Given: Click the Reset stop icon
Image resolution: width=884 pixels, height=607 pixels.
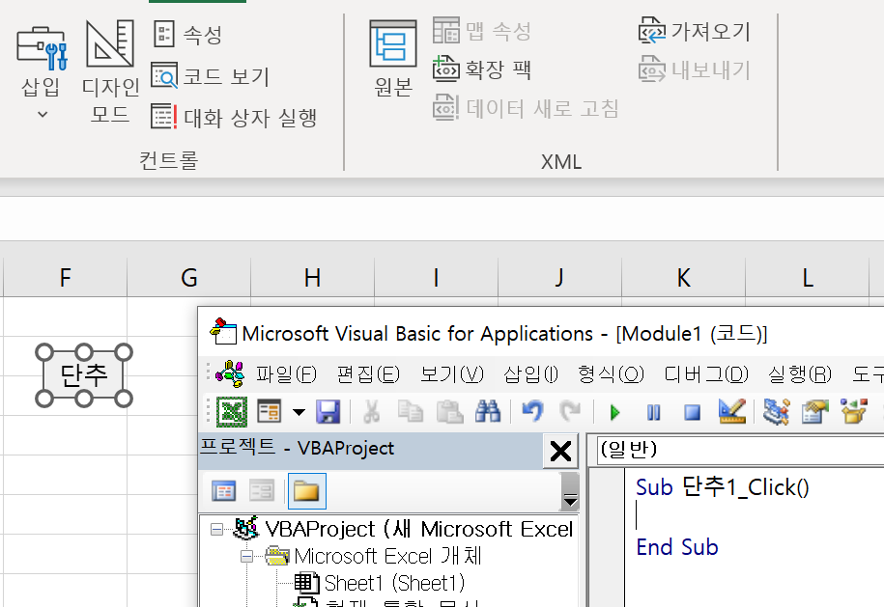Looking at the screenshot, I should [x=692, y=413].
